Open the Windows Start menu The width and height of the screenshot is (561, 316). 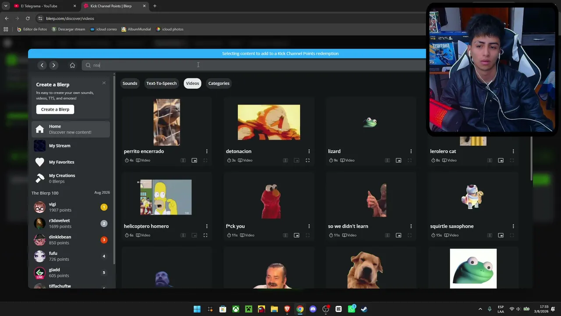pos(197,309)
